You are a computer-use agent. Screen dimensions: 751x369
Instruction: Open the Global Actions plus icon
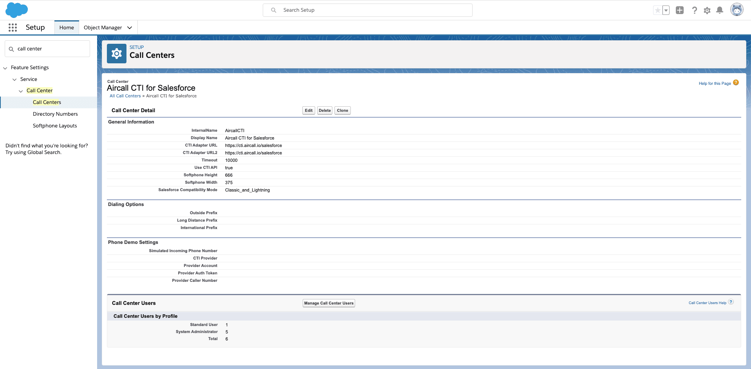[x=680, y=11]
